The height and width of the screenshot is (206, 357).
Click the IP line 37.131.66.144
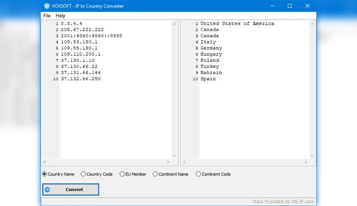[81, 73]
